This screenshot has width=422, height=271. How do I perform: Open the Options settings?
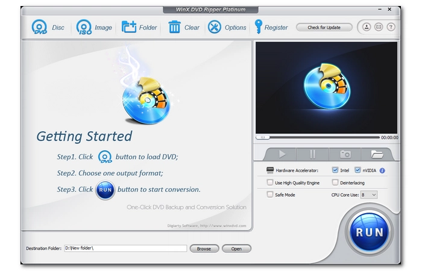coord(227,27)
